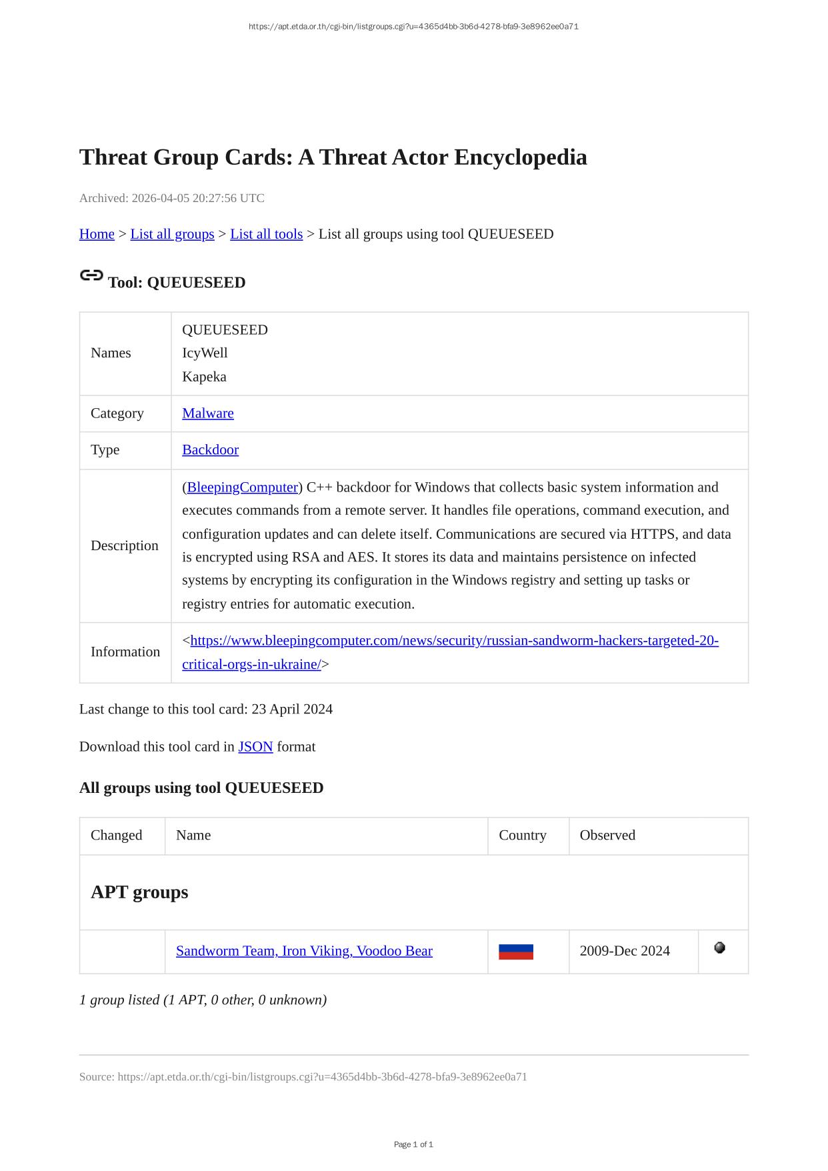Open the List all groups breadcrumb
This screenshot has height=1171, width=828.
pyautogui.click(x=172, y=234)
